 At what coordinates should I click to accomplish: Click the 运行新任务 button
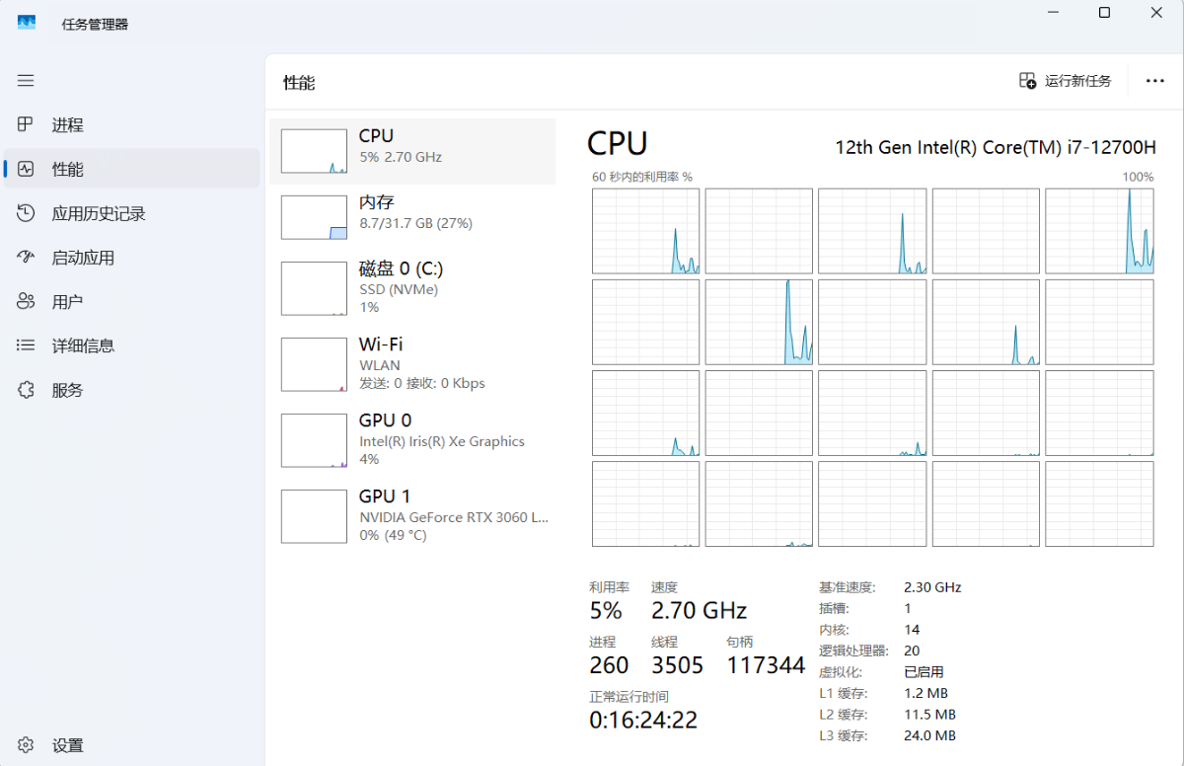tap(1066, 81)
